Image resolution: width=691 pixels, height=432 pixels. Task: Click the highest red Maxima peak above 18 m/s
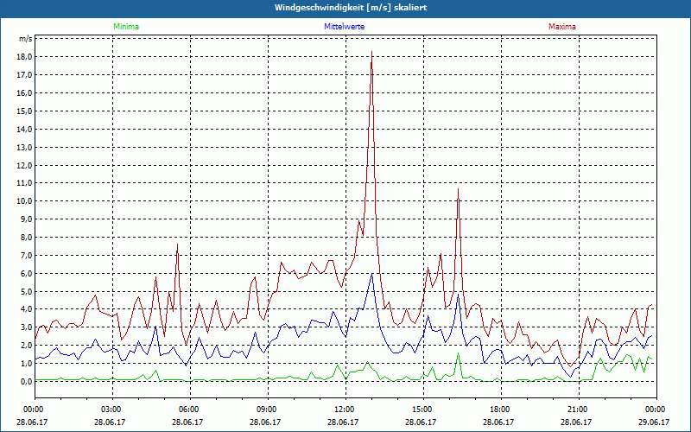pyautogui.click(x=372, y=52)
